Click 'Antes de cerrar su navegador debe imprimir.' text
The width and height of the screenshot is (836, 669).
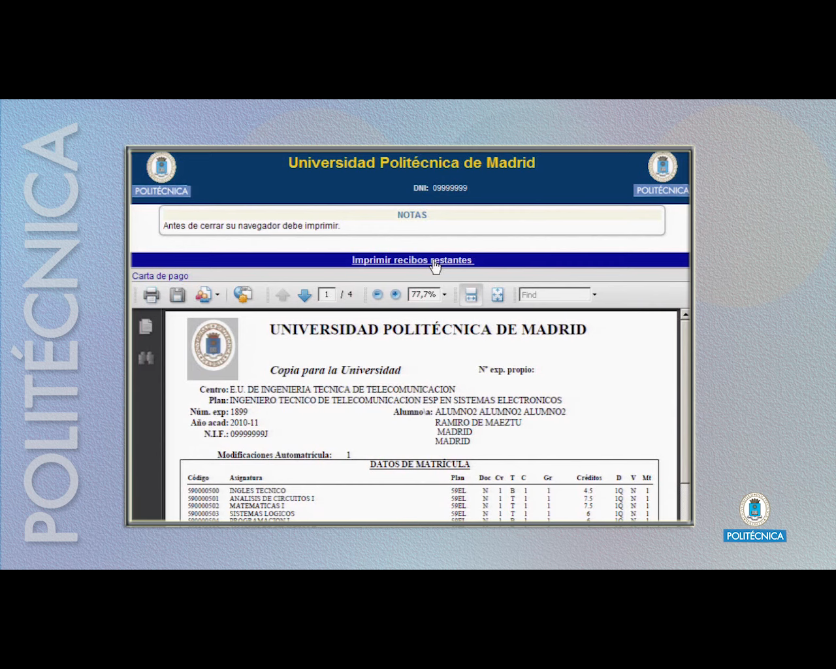(251, 226)
